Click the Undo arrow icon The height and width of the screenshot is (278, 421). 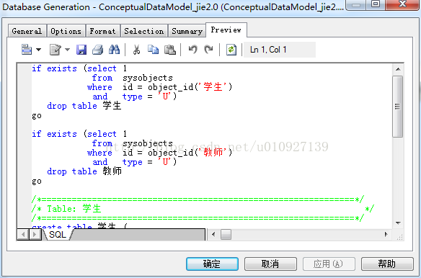click(192, 50)
